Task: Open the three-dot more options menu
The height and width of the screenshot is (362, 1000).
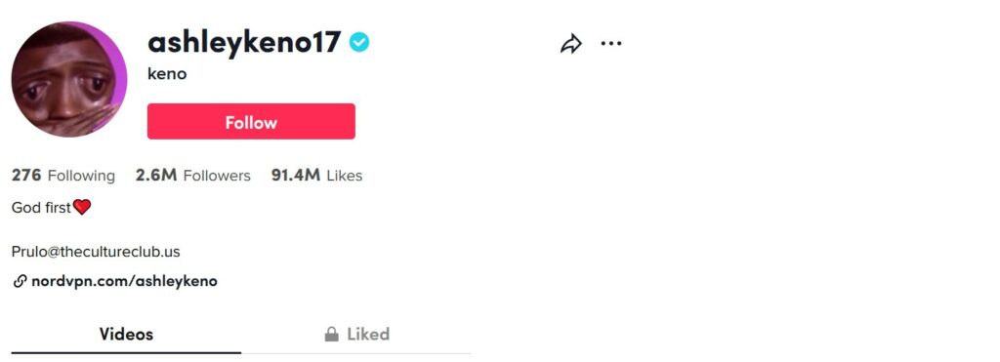Action: click(x=611, y=43)
